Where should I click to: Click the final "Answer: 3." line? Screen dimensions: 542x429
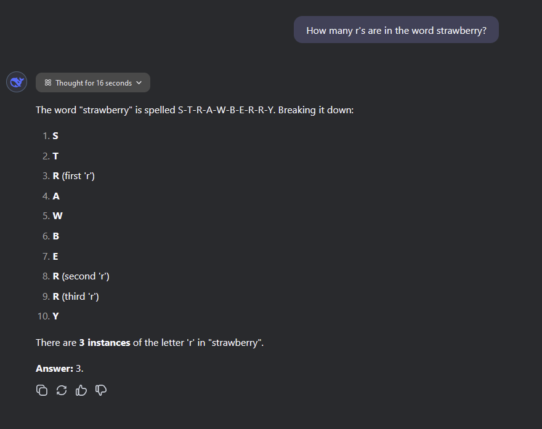tap(59, 368)
